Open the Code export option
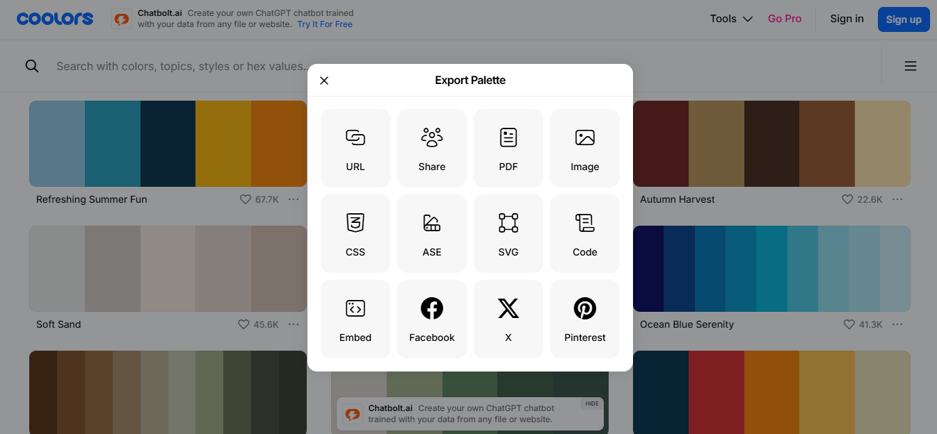Screen dimensions: 937x434 [585, 233]
